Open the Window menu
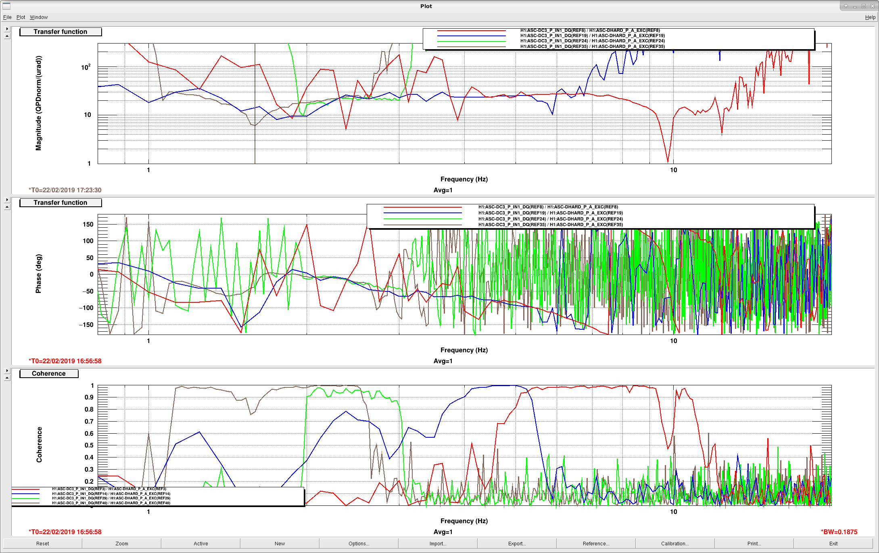Screen dimensions: 879x553 (x=39, y=17)
